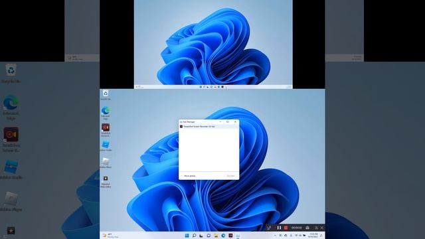Launch Microsoft Edge from the main desktop shortcut
The image size is (425, 239).
pos(106,113)
